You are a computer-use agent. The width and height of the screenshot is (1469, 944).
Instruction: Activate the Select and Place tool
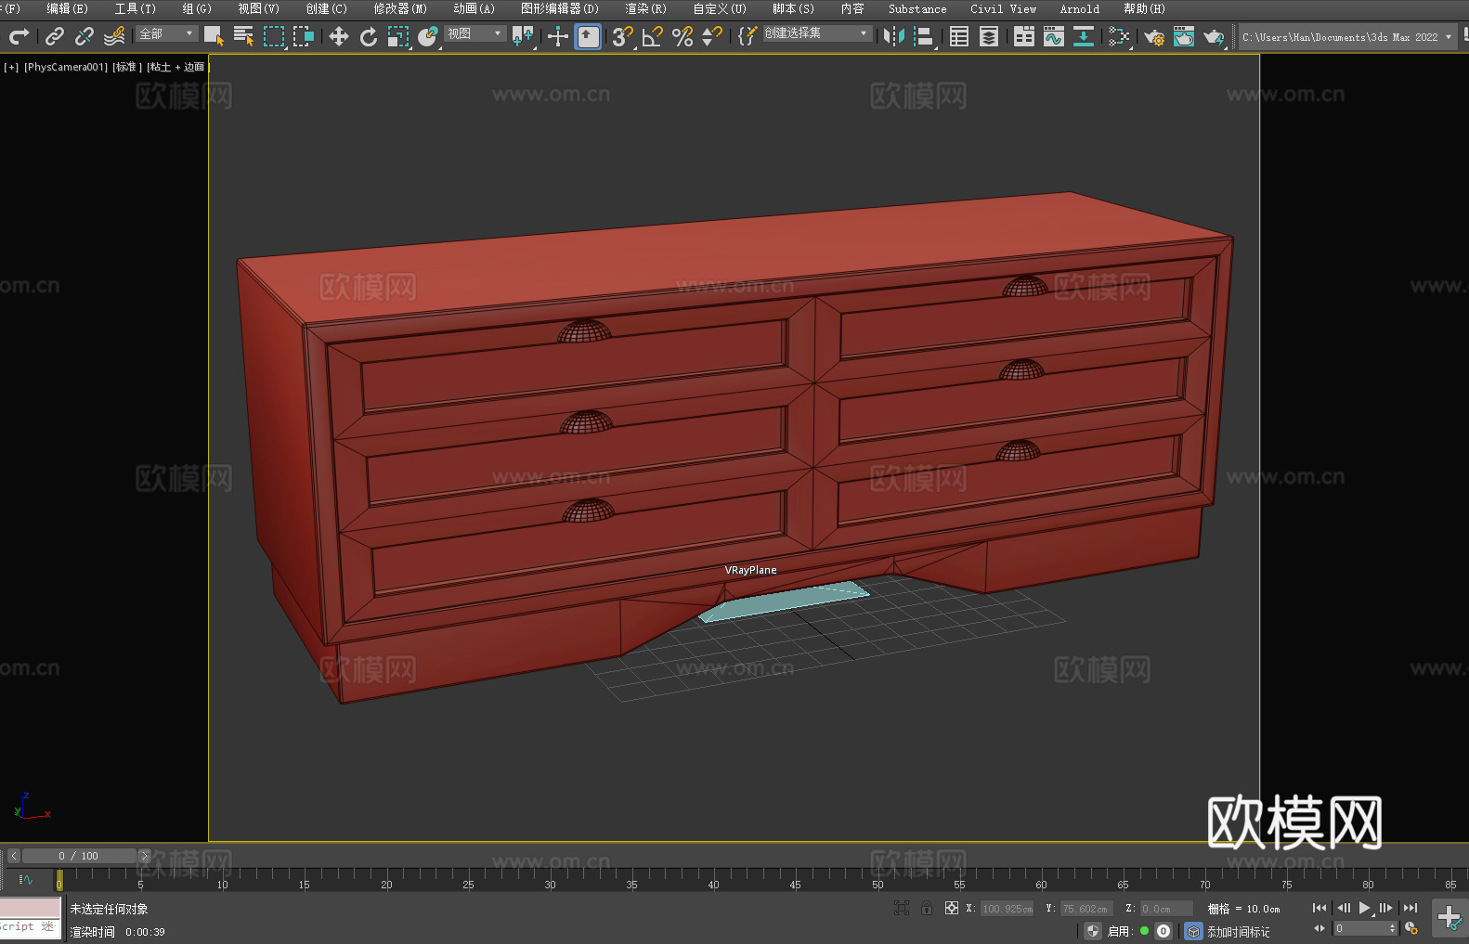[x=427, y=36]
